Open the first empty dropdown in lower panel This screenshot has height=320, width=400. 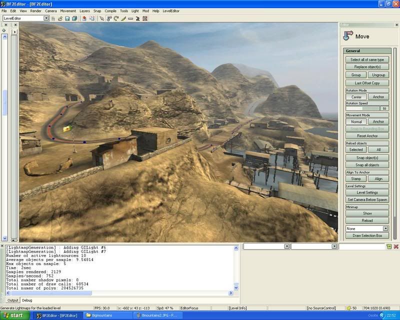[x=287, y=246]
